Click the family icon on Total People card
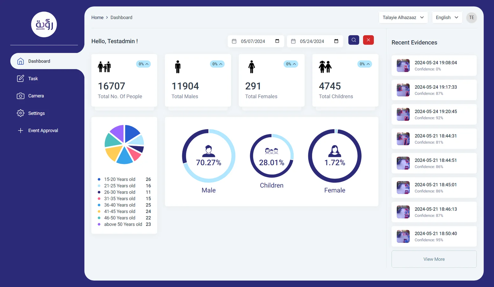Screen dimensions: 494x287 [x=104, y=67]
